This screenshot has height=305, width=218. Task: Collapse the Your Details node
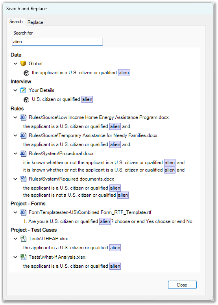coord(15,90)
